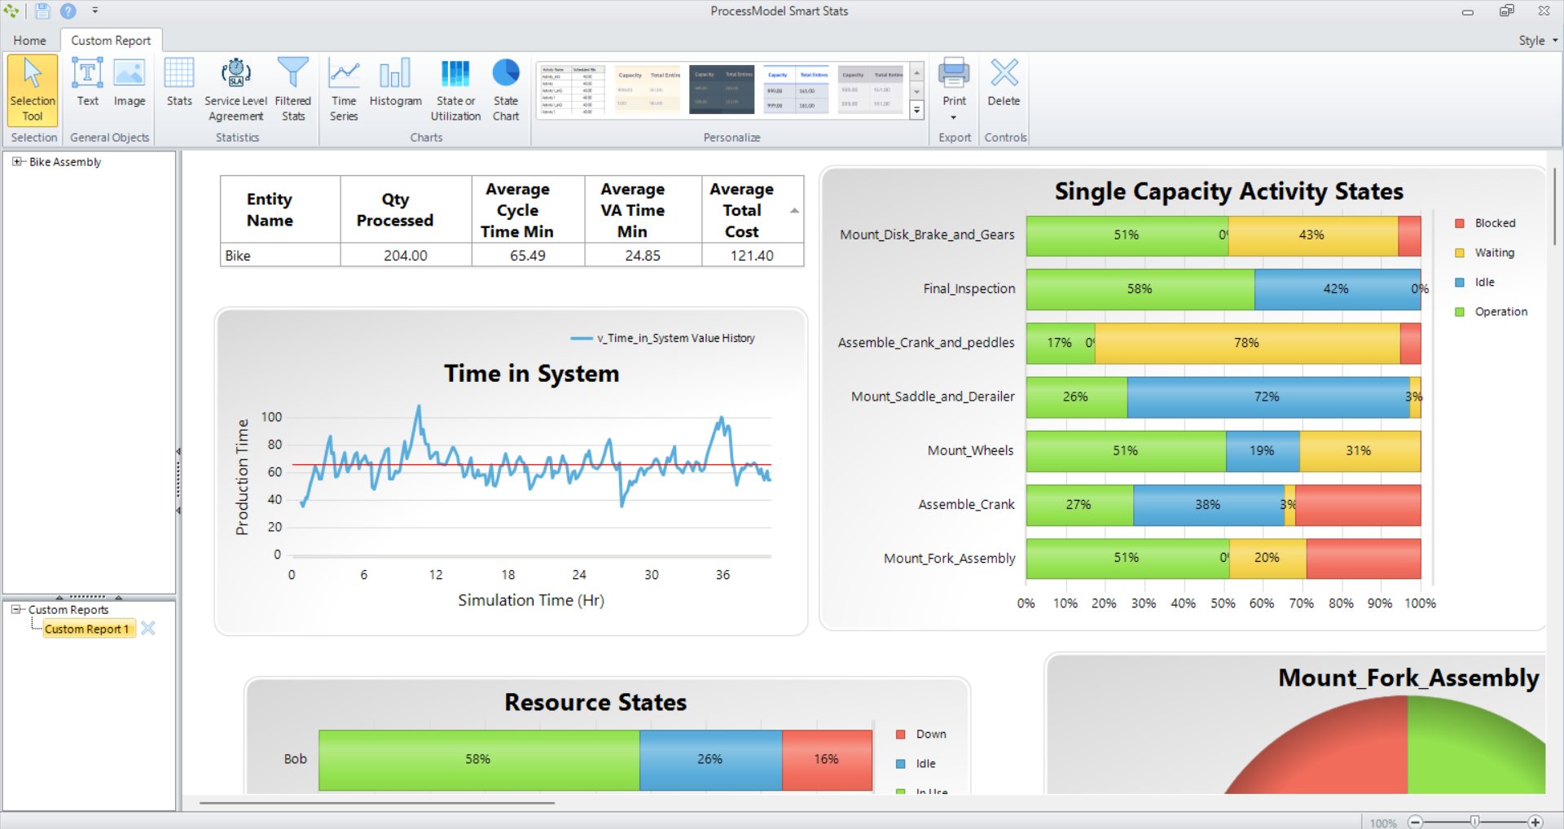Insert a State Chart pie
The image size is (1564, 829).
pos(506,90)
